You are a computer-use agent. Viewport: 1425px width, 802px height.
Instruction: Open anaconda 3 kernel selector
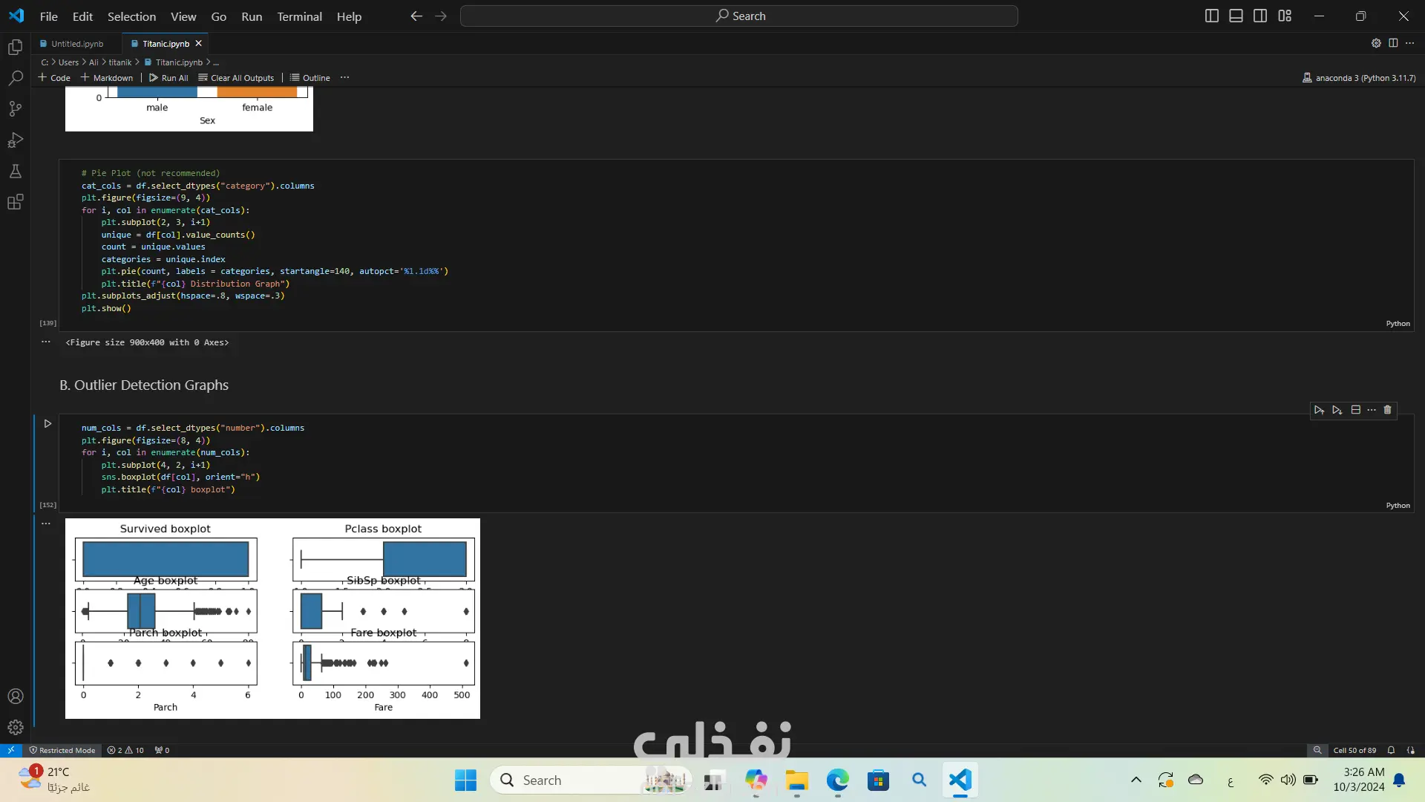pyautogui.click(x=1358, y=77)
